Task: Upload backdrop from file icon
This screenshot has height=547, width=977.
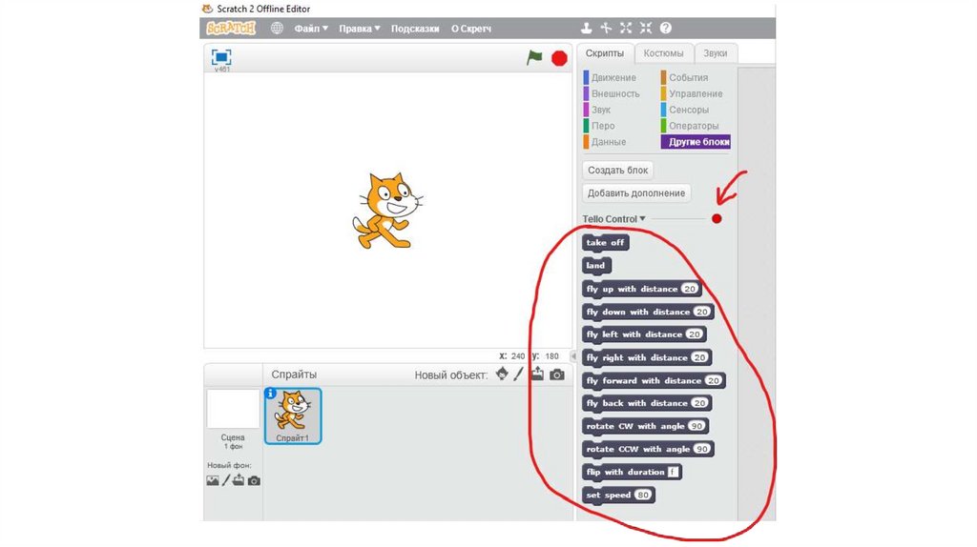Action: 239,480
